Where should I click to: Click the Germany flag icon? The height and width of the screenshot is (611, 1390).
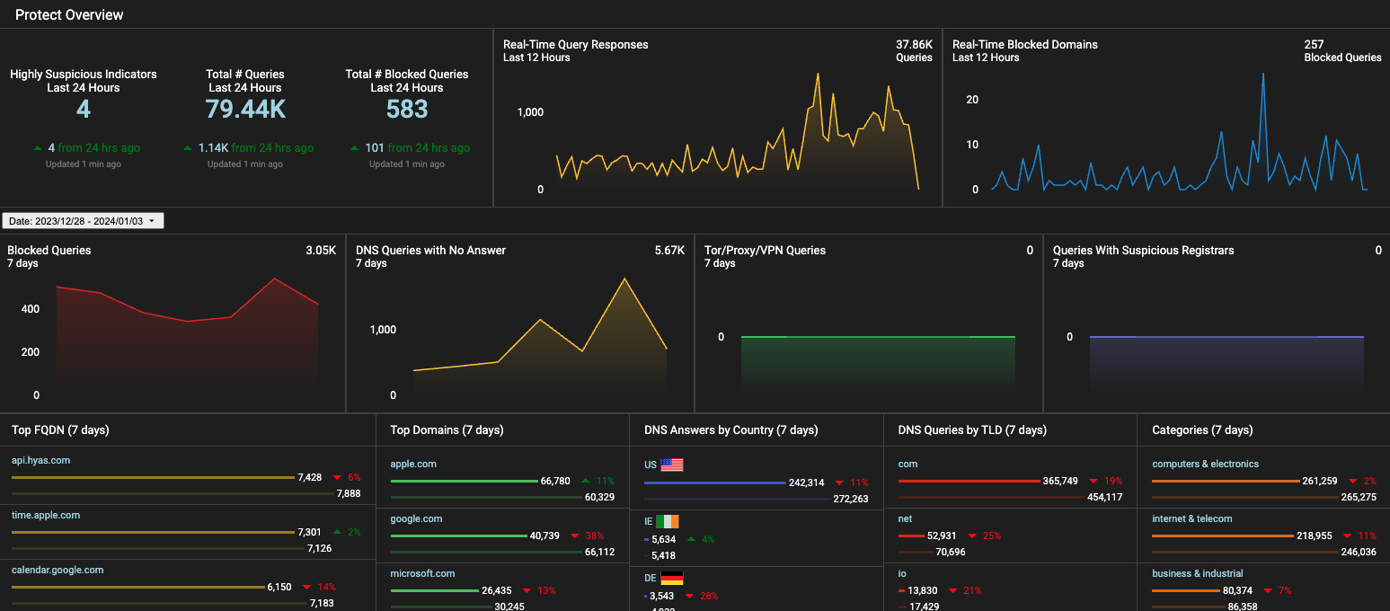pos(672,578)
